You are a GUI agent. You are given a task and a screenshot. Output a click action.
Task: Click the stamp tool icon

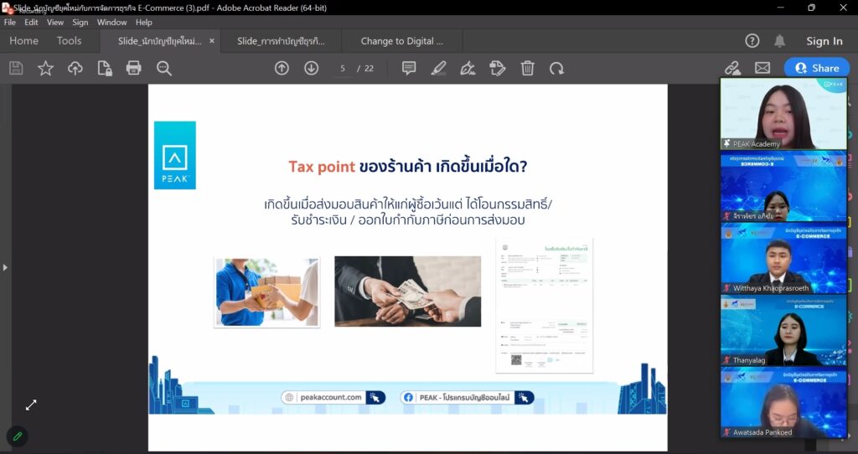498,69
